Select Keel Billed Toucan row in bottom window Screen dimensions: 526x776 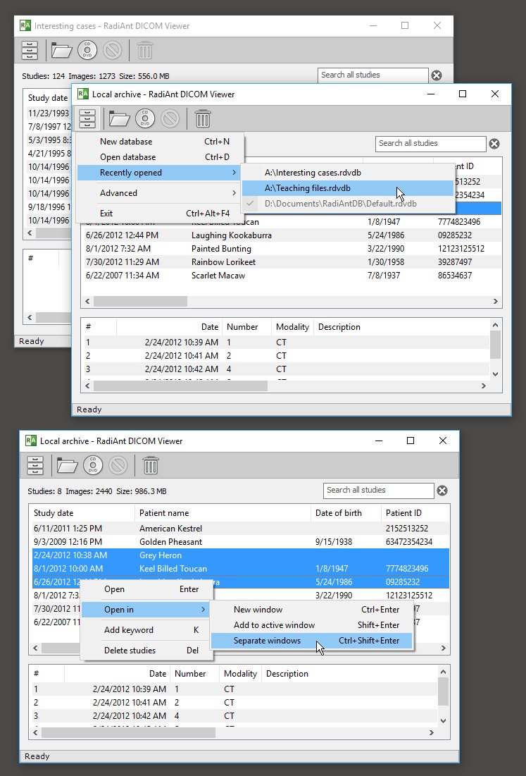pyautogui.click(x=240, y=569)
